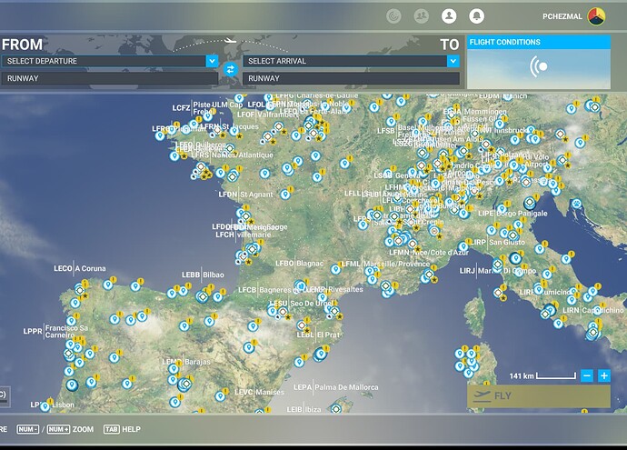Click the TAB Help shortcut

(123, 429)
